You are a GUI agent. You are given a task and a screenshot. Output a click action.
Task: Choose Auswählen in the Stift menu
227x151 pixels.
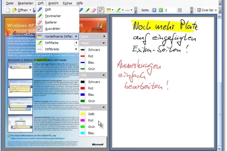[x=57, y=29]
